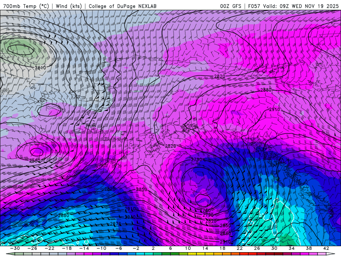The height and width of the screenshot is (256, 341).
Task: Click the 34 colorbar tick label
Action: tap(292, 248)
